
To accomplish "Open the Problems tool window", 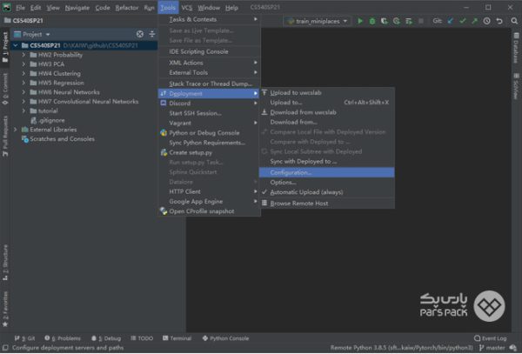I will (x=63, y=338).
